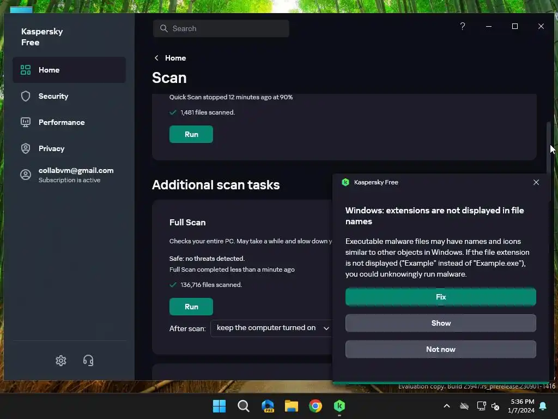Open the clock showing 5:36 PM
This screenshot has width=558, height=419.
click(521, 406)
